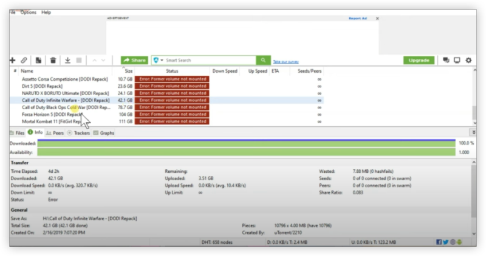Click the Take our survey link

(286, 62)
